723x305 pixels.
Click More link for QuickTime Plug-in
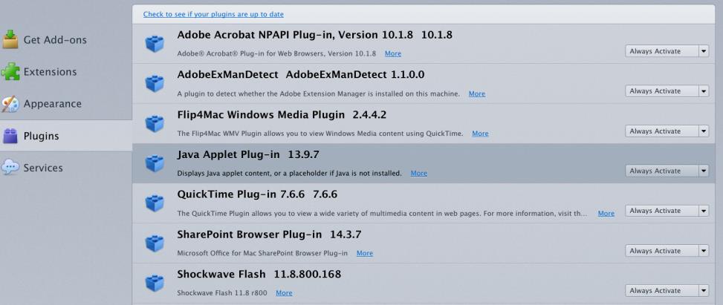pyautogui.click(x=606, y=213)
